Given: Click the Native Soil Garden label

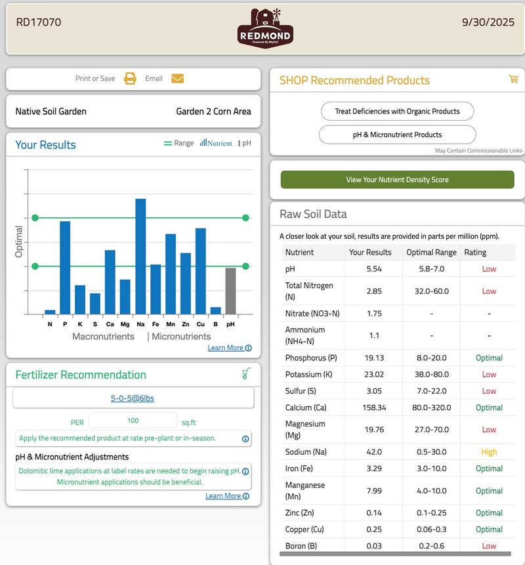Looking at the screenshot, I should click(x=51, y=112).
